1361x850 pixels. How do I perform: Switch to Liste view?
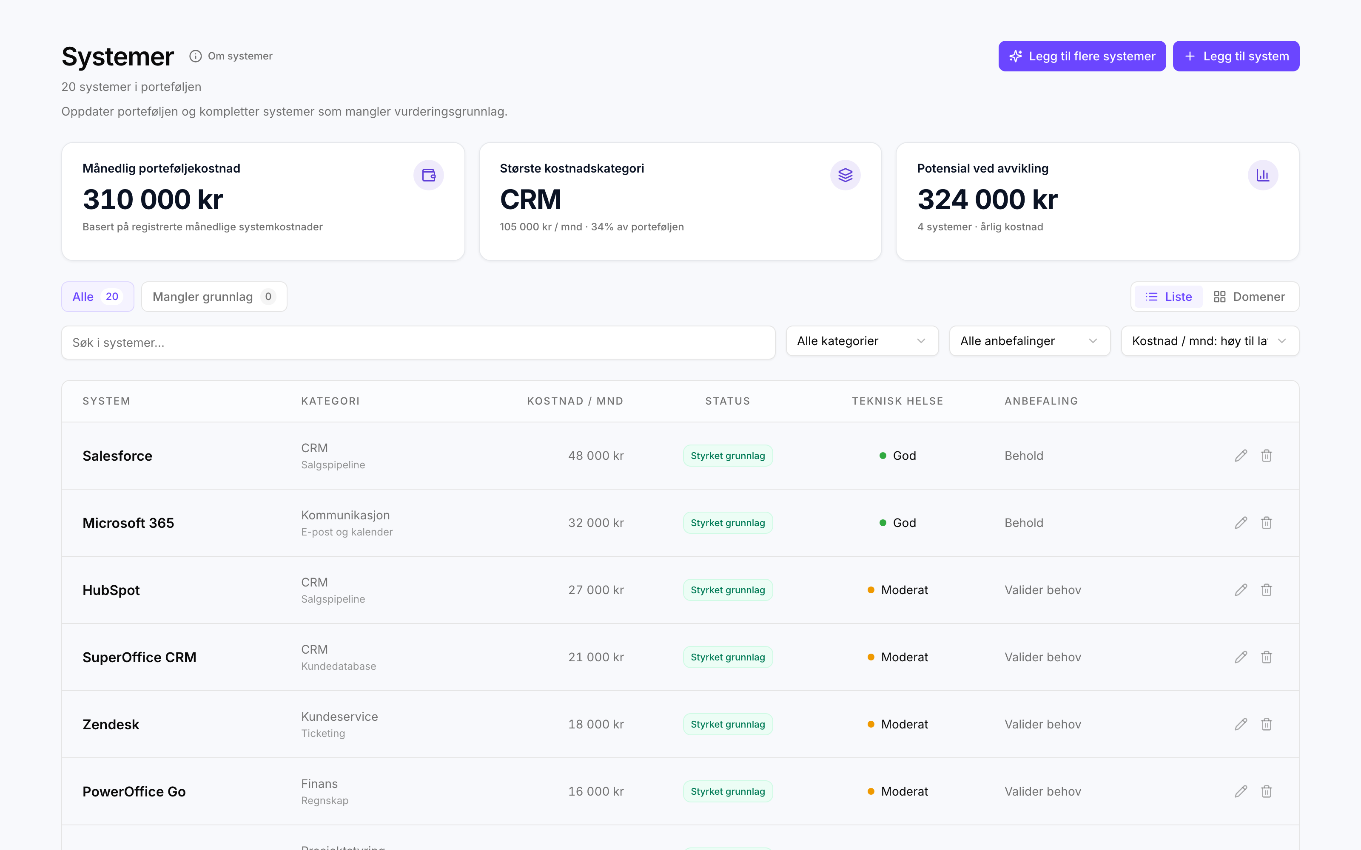tap(1169, 297)
